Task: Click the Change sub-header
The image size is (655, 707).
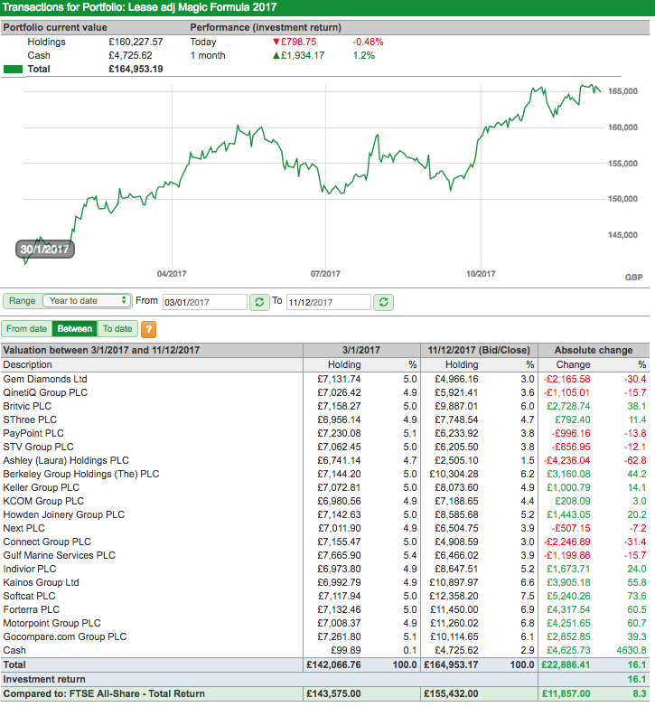Action: click(x=573, y=364)
